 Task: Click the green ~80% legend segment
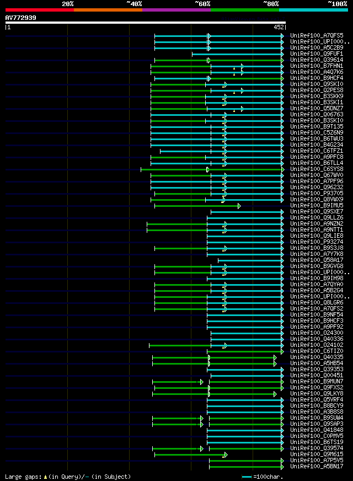coord(245,10)
